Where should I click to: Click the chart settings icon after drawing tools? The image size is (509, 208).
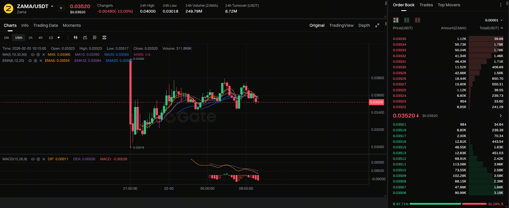pos(104,37)
